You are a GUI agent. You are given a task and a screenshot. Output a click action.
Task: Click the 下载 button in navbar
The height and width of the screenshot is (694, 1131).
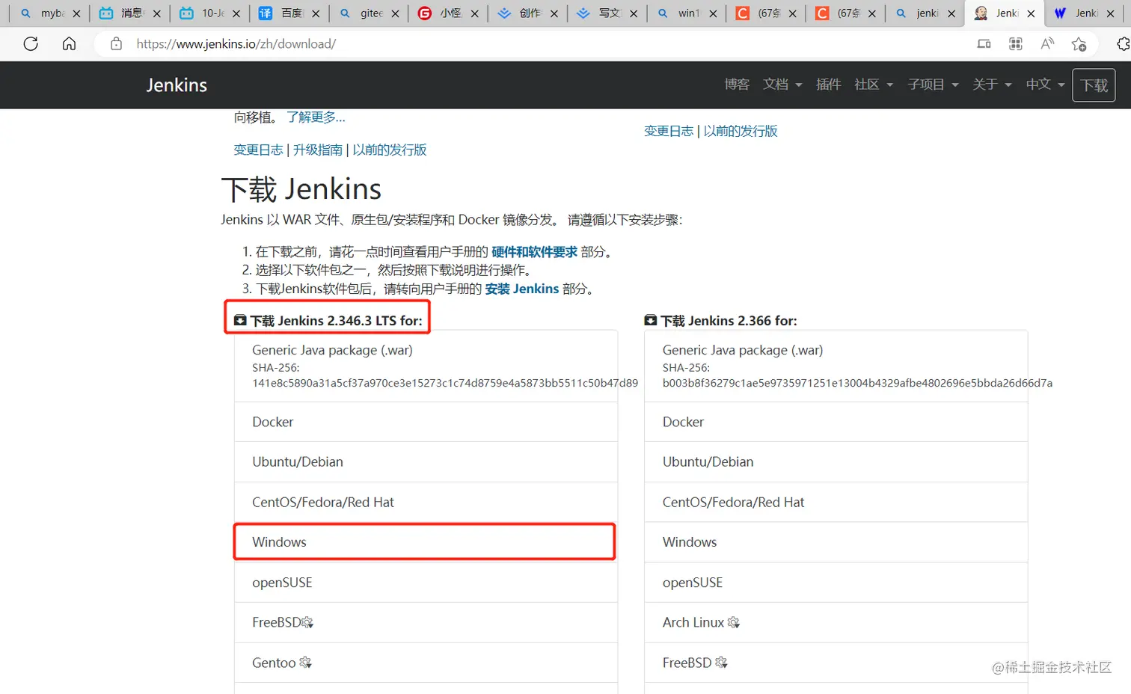pyautogui.click(x=1094, y=85)
